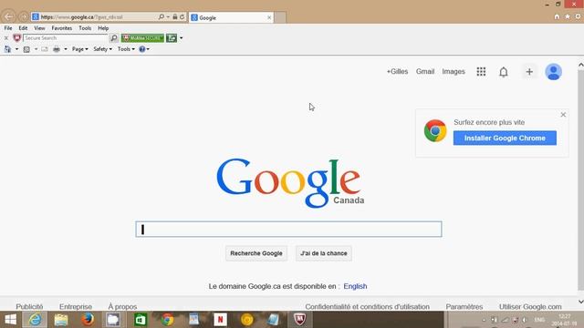This screenshot has width=584, height=328.
Task: Switch to English via the English link
Action: click(355, 286)
